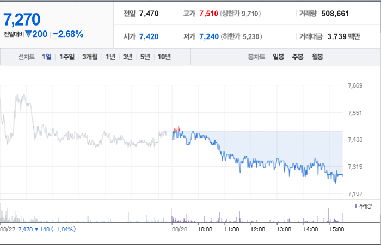Switch chart to 1년 period
Image resolution: width=381 pixels, height=245 pixels.
110,57
